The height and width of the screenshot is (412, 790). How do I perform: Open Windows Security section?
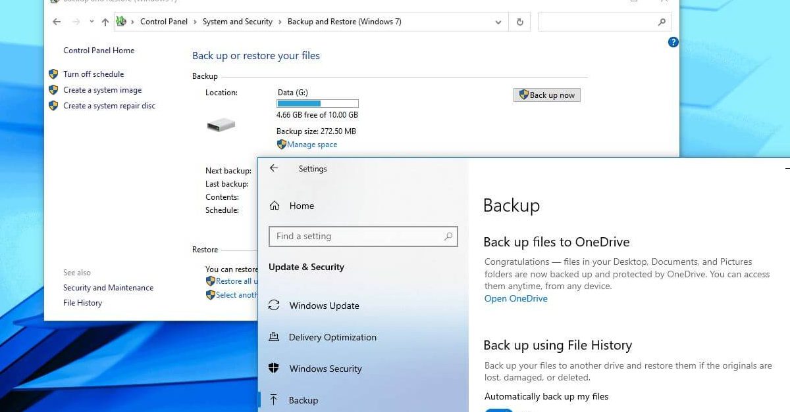325,369
